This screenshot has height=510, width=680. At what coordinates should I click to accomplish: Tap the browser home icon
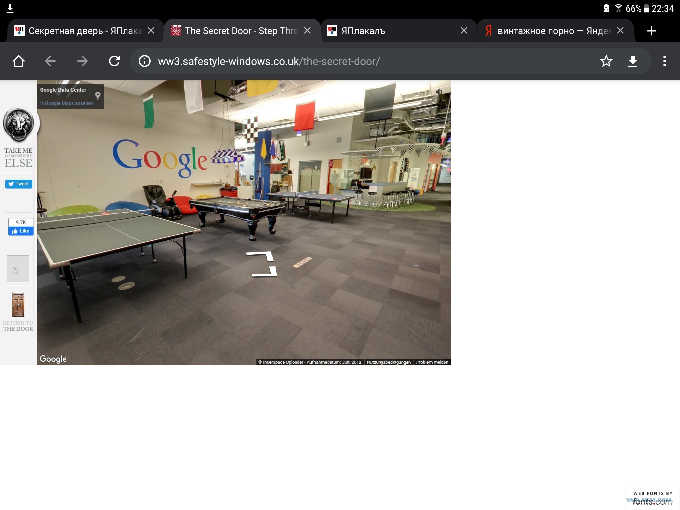[x=19, y=61]
